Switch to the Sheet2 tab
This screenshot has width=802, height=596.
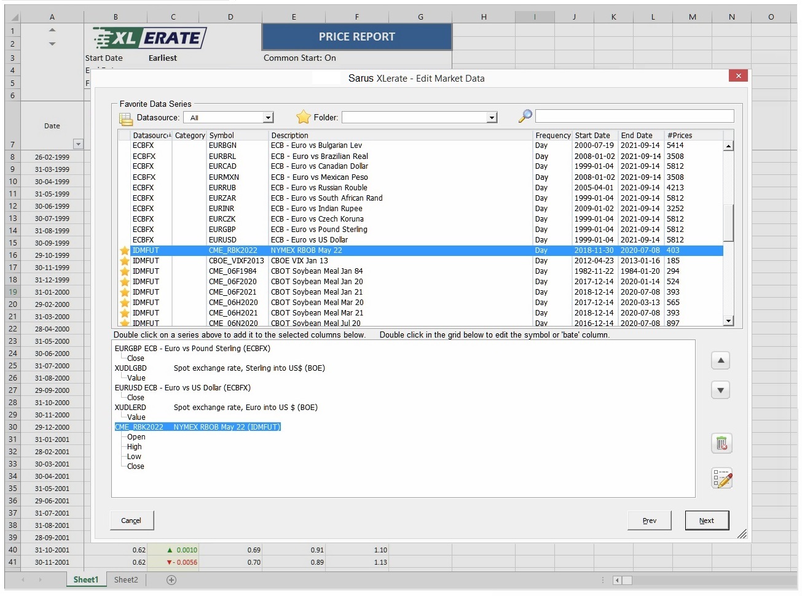pyautogui.click(x=126, y=580)
